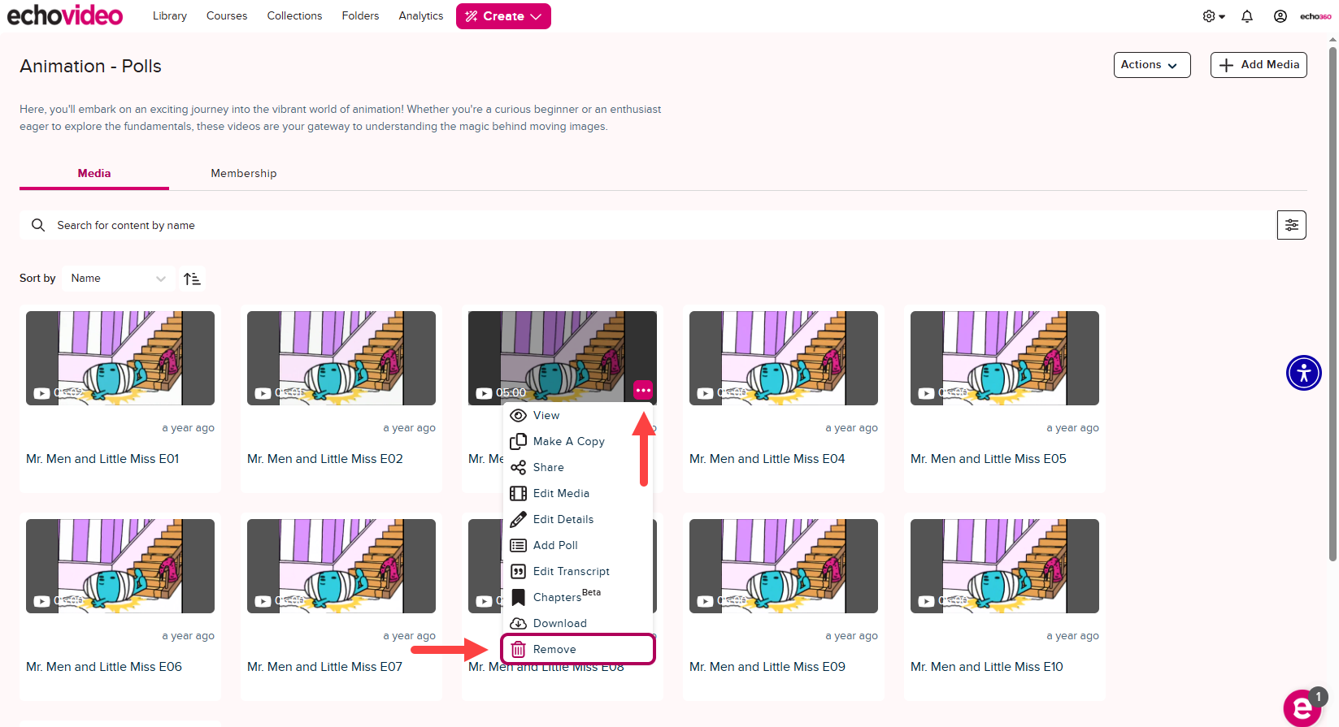Open Mr. Men and Little Miss E01 title
This screenshot has height=727, width=1339.
pyautogui.click(x=102, y=459)
